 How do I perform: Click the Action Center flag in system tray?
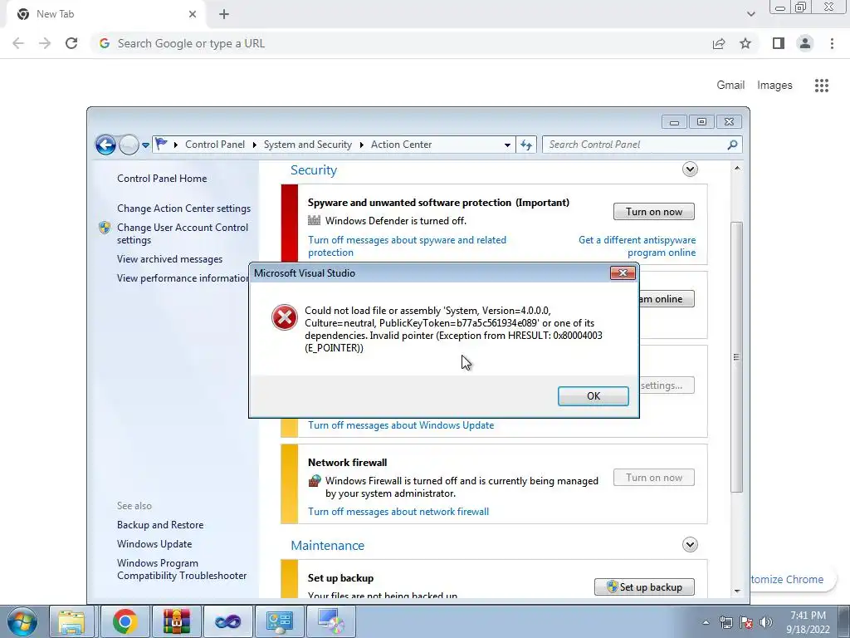coord(746,622)
